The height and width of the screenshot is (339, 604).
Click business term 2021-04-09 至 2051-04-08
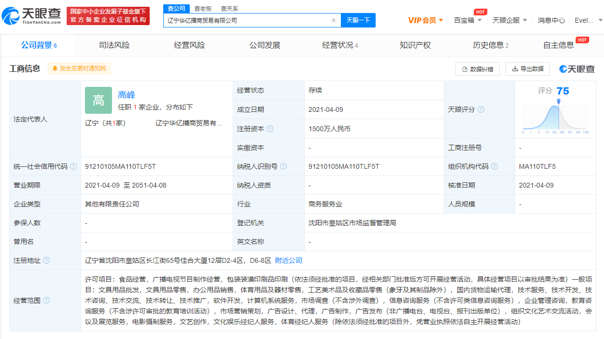coord(126,185)
